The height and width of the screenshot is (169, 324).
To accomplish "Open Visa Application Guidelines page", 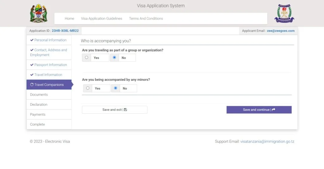I will (102, 19).
